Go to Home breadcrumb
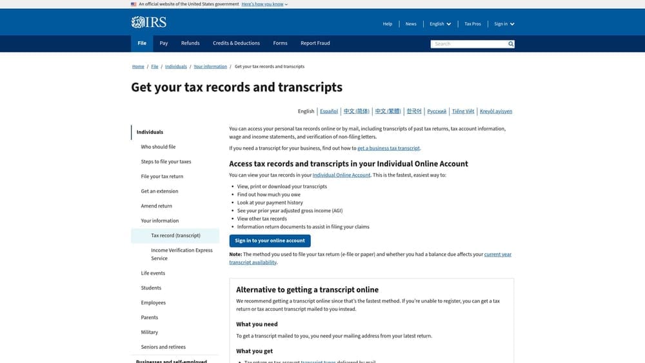This screenshot has height=363, width=645. coord(138,66)
